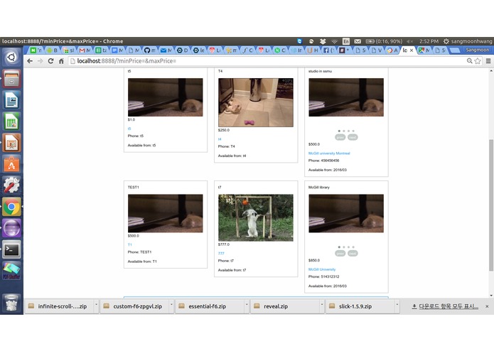Launch LibreOffice Impress from the dock
The height and width of the screenshot is (351, 494).
[x=11, y=143]
